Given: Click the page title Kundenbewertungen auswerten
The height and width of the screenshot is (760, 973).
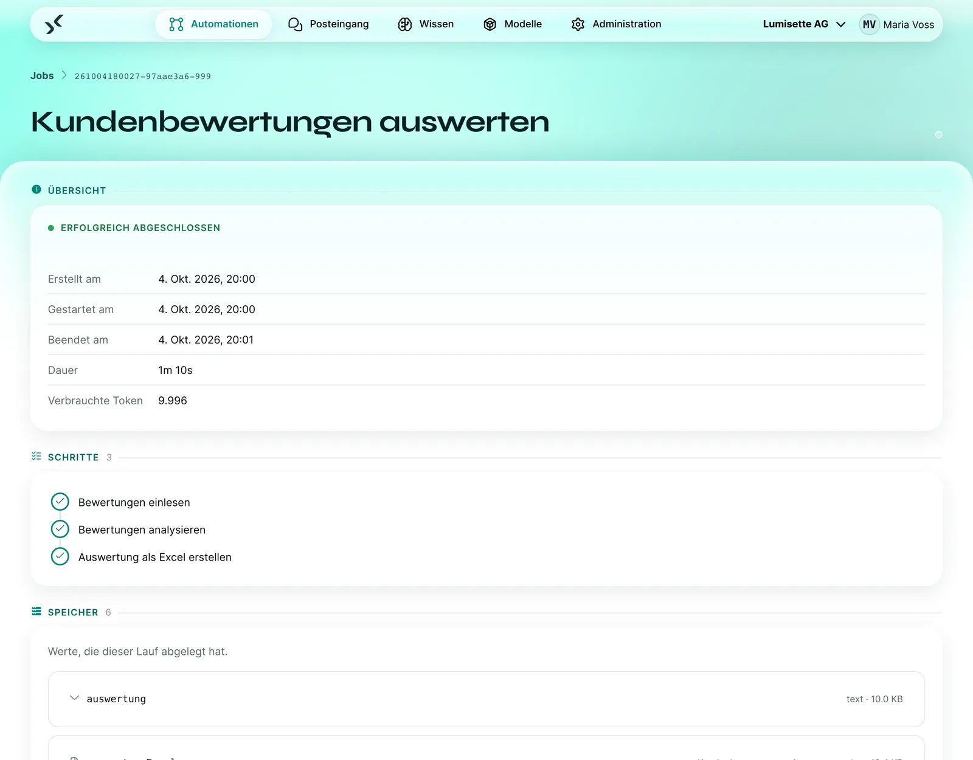Looking at the screenshot, I should point(290,122).
